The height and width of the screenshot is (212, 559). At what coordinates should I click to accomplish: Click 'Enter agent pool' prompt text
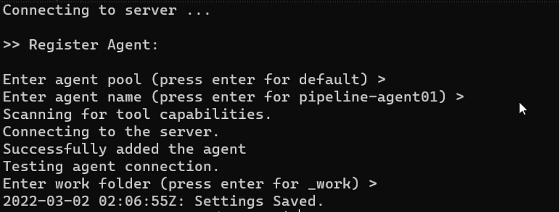click(72, 80)
